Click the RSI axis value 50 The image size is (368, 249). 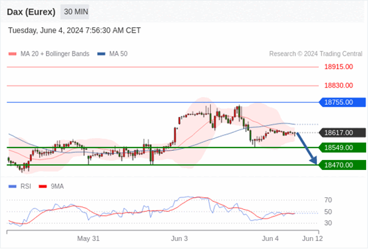point(328,212)
